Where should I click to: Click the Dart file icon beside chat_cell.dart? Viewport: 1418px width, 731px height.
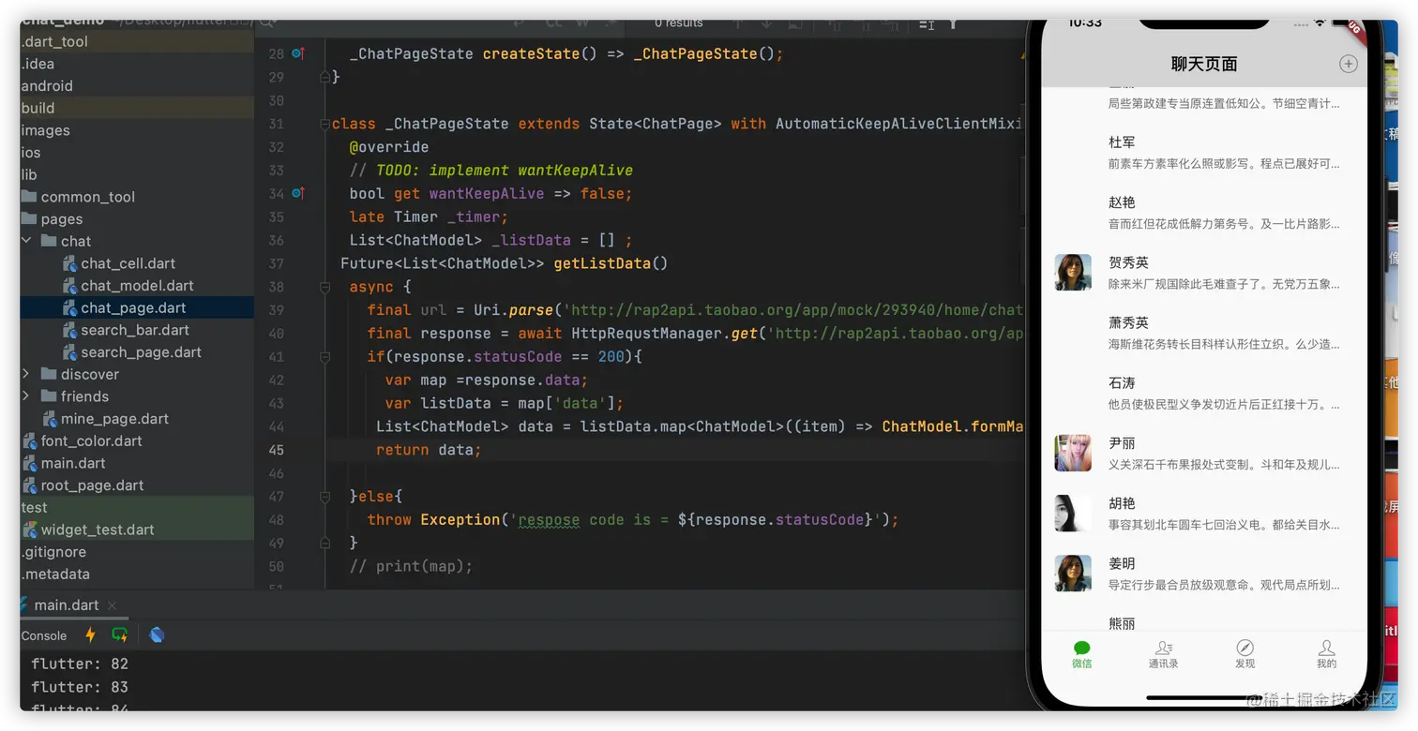70,263
